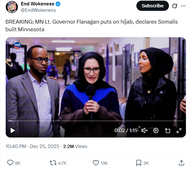View the 2.2M Views analytics

pyautogui.click(x=75, y=146)
